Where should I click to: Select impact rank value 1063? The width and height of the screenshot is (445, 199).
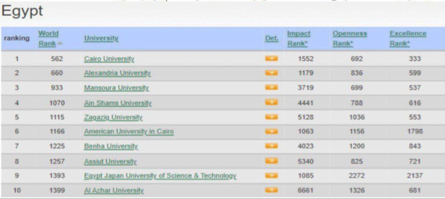[306, 132]
